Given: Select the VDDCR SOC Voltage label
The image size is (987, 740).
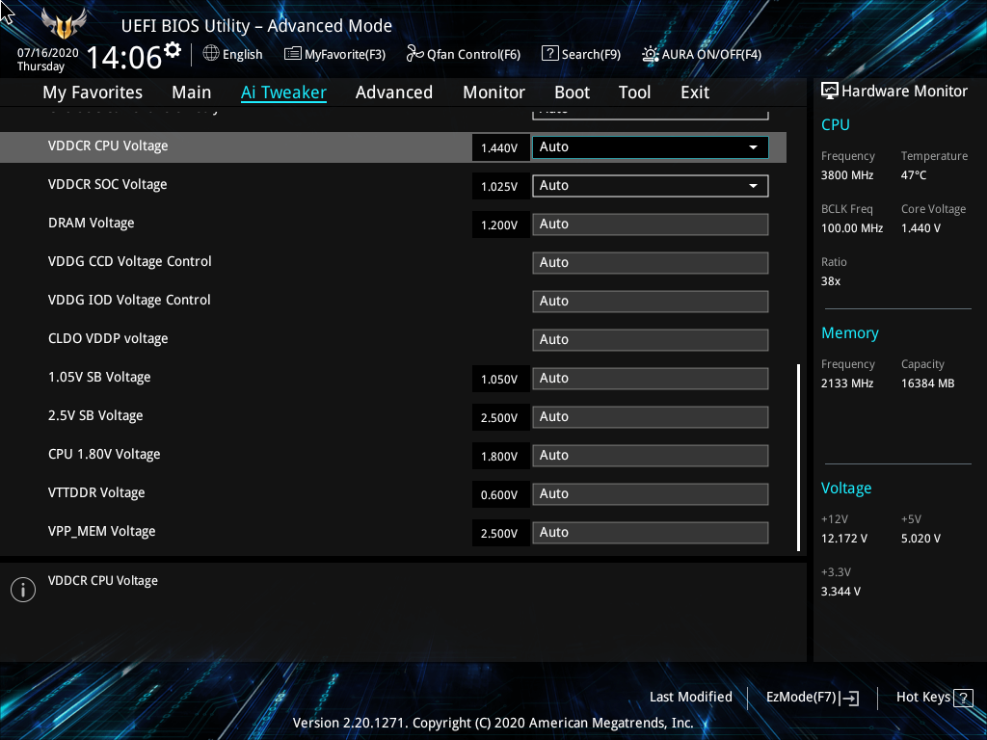Looking at the screenshot, I should (108, 184).
